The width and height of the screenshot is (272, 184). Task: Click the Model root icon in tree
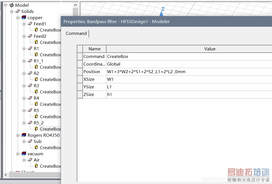pos(12,5)
